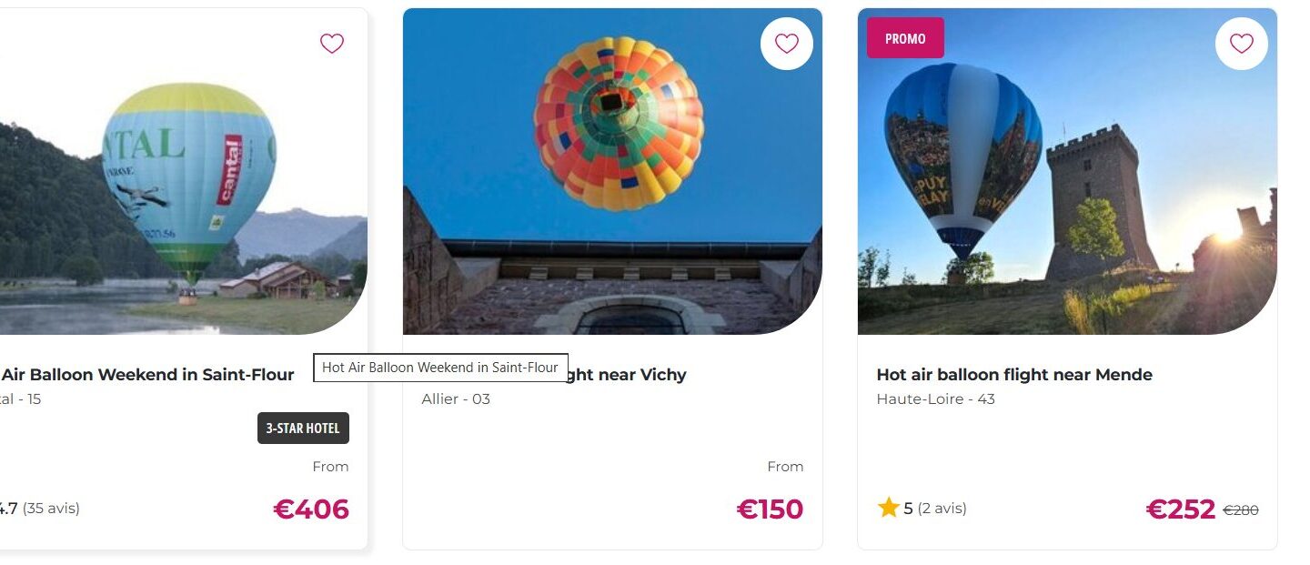Image resolution: width=1310 pixels, height=565 pixels.
Task: Favorite the Saint-Flour balloon weekend with heart
Action: [332, 44]
